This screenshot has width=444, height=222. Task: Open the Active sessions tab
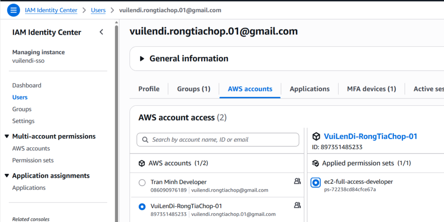point(429,89)
